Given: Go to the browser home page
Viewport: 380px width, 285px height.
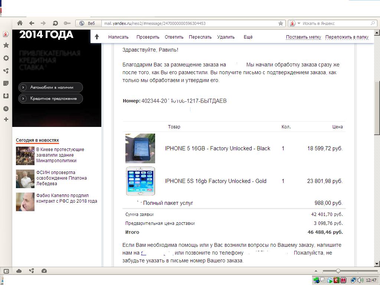Looking at the screenshot, I should tap(20, 23).
